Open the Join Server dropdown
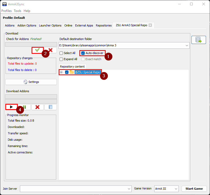The width and height of the screenshot is (210, 195). pos(129,189)
